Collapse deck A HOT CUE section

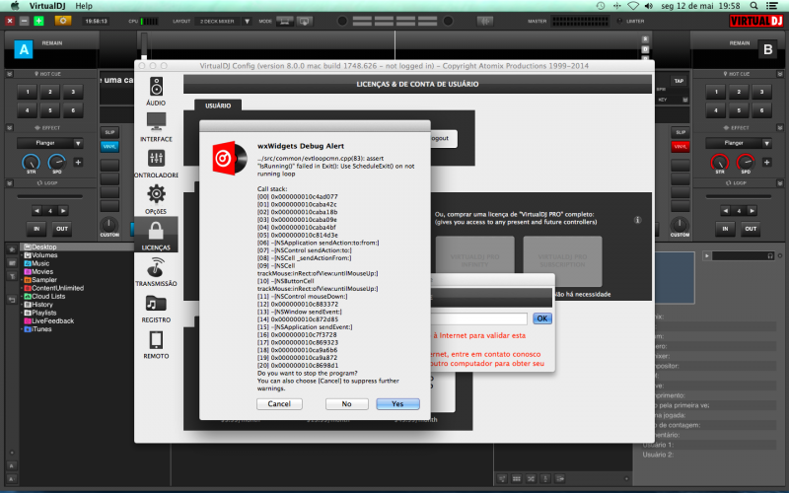click(x=9, y=74)
